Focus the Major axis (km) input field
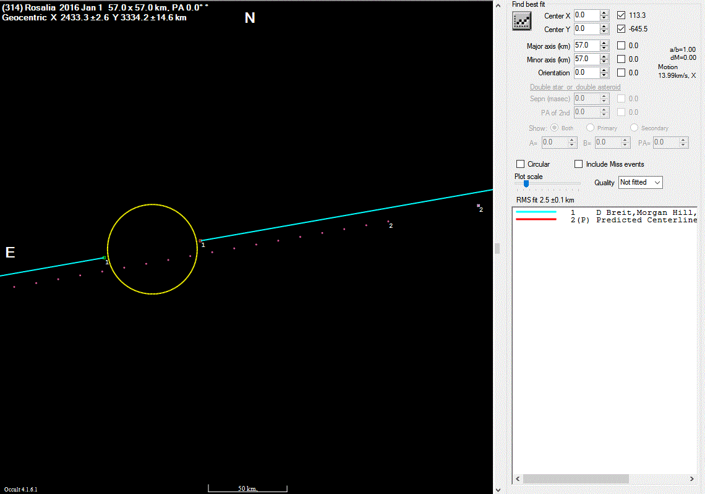This screenshot has width=705, height=494. (x=586, y=46)
